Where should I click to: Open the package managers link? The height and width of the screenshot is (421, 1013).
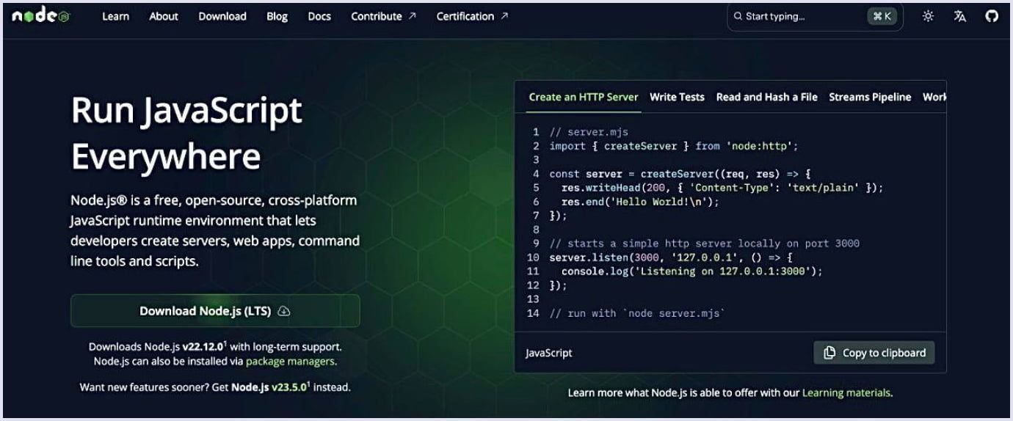(291, 362)
